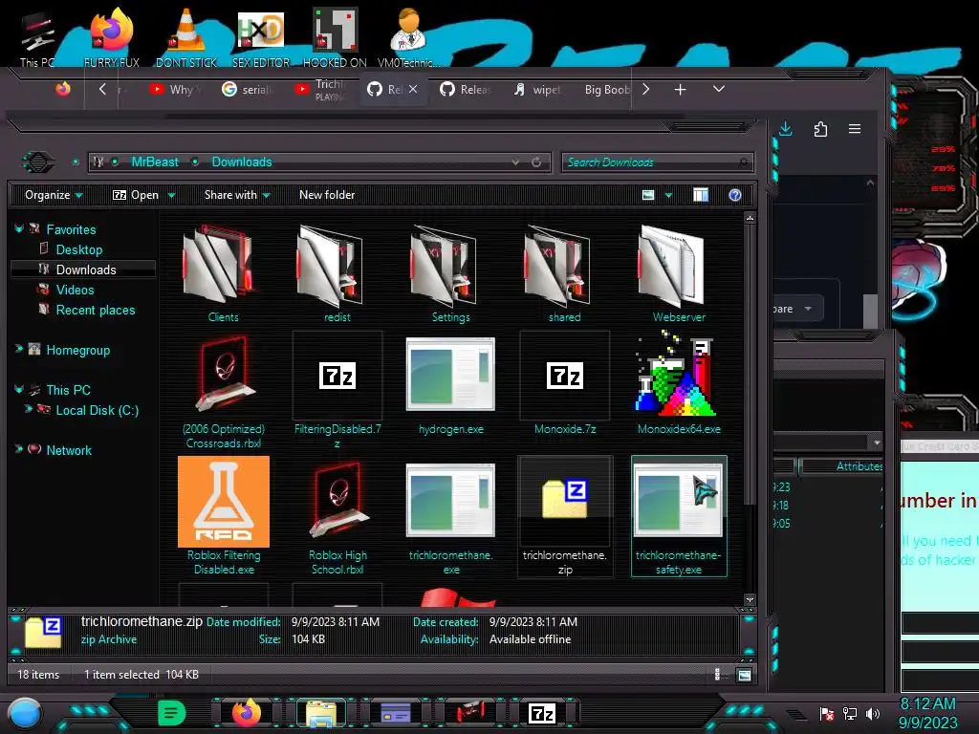
Task: Collapse the This PC tree node
Action: 19,390
